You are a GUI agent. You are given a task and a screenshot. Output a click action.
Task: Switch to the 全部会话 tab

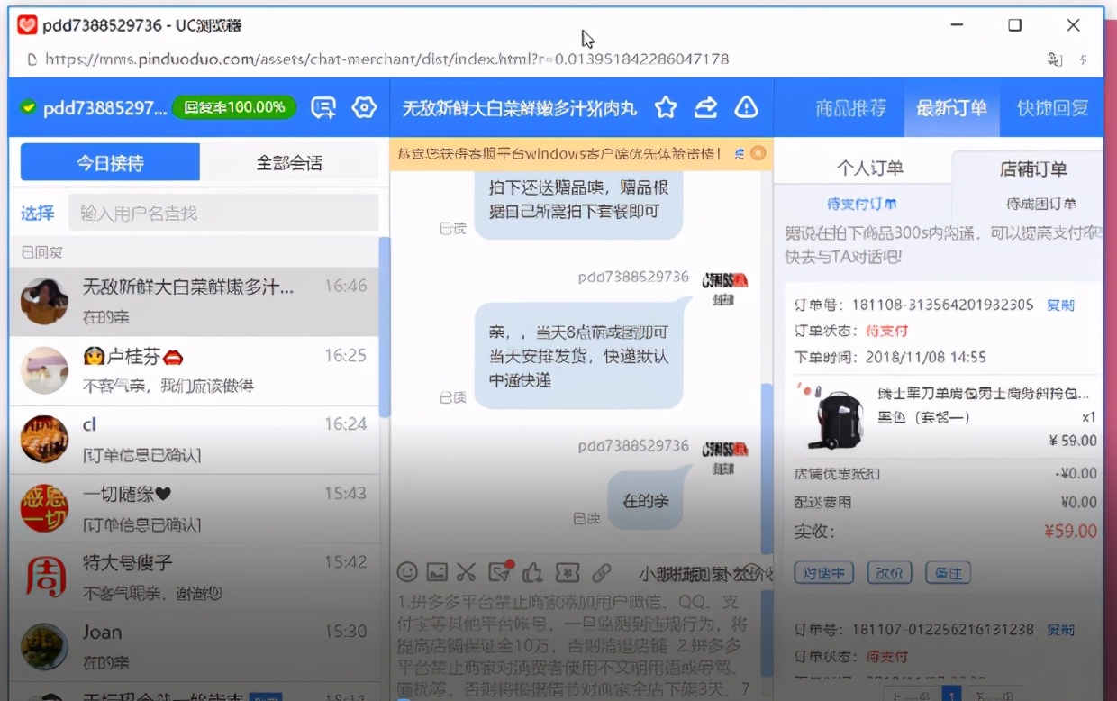click(x=288, y=162)
